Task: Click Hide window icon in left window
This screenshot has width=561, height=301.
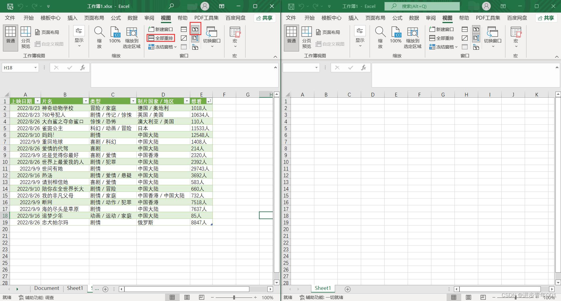Action: (x=184, y=38)
